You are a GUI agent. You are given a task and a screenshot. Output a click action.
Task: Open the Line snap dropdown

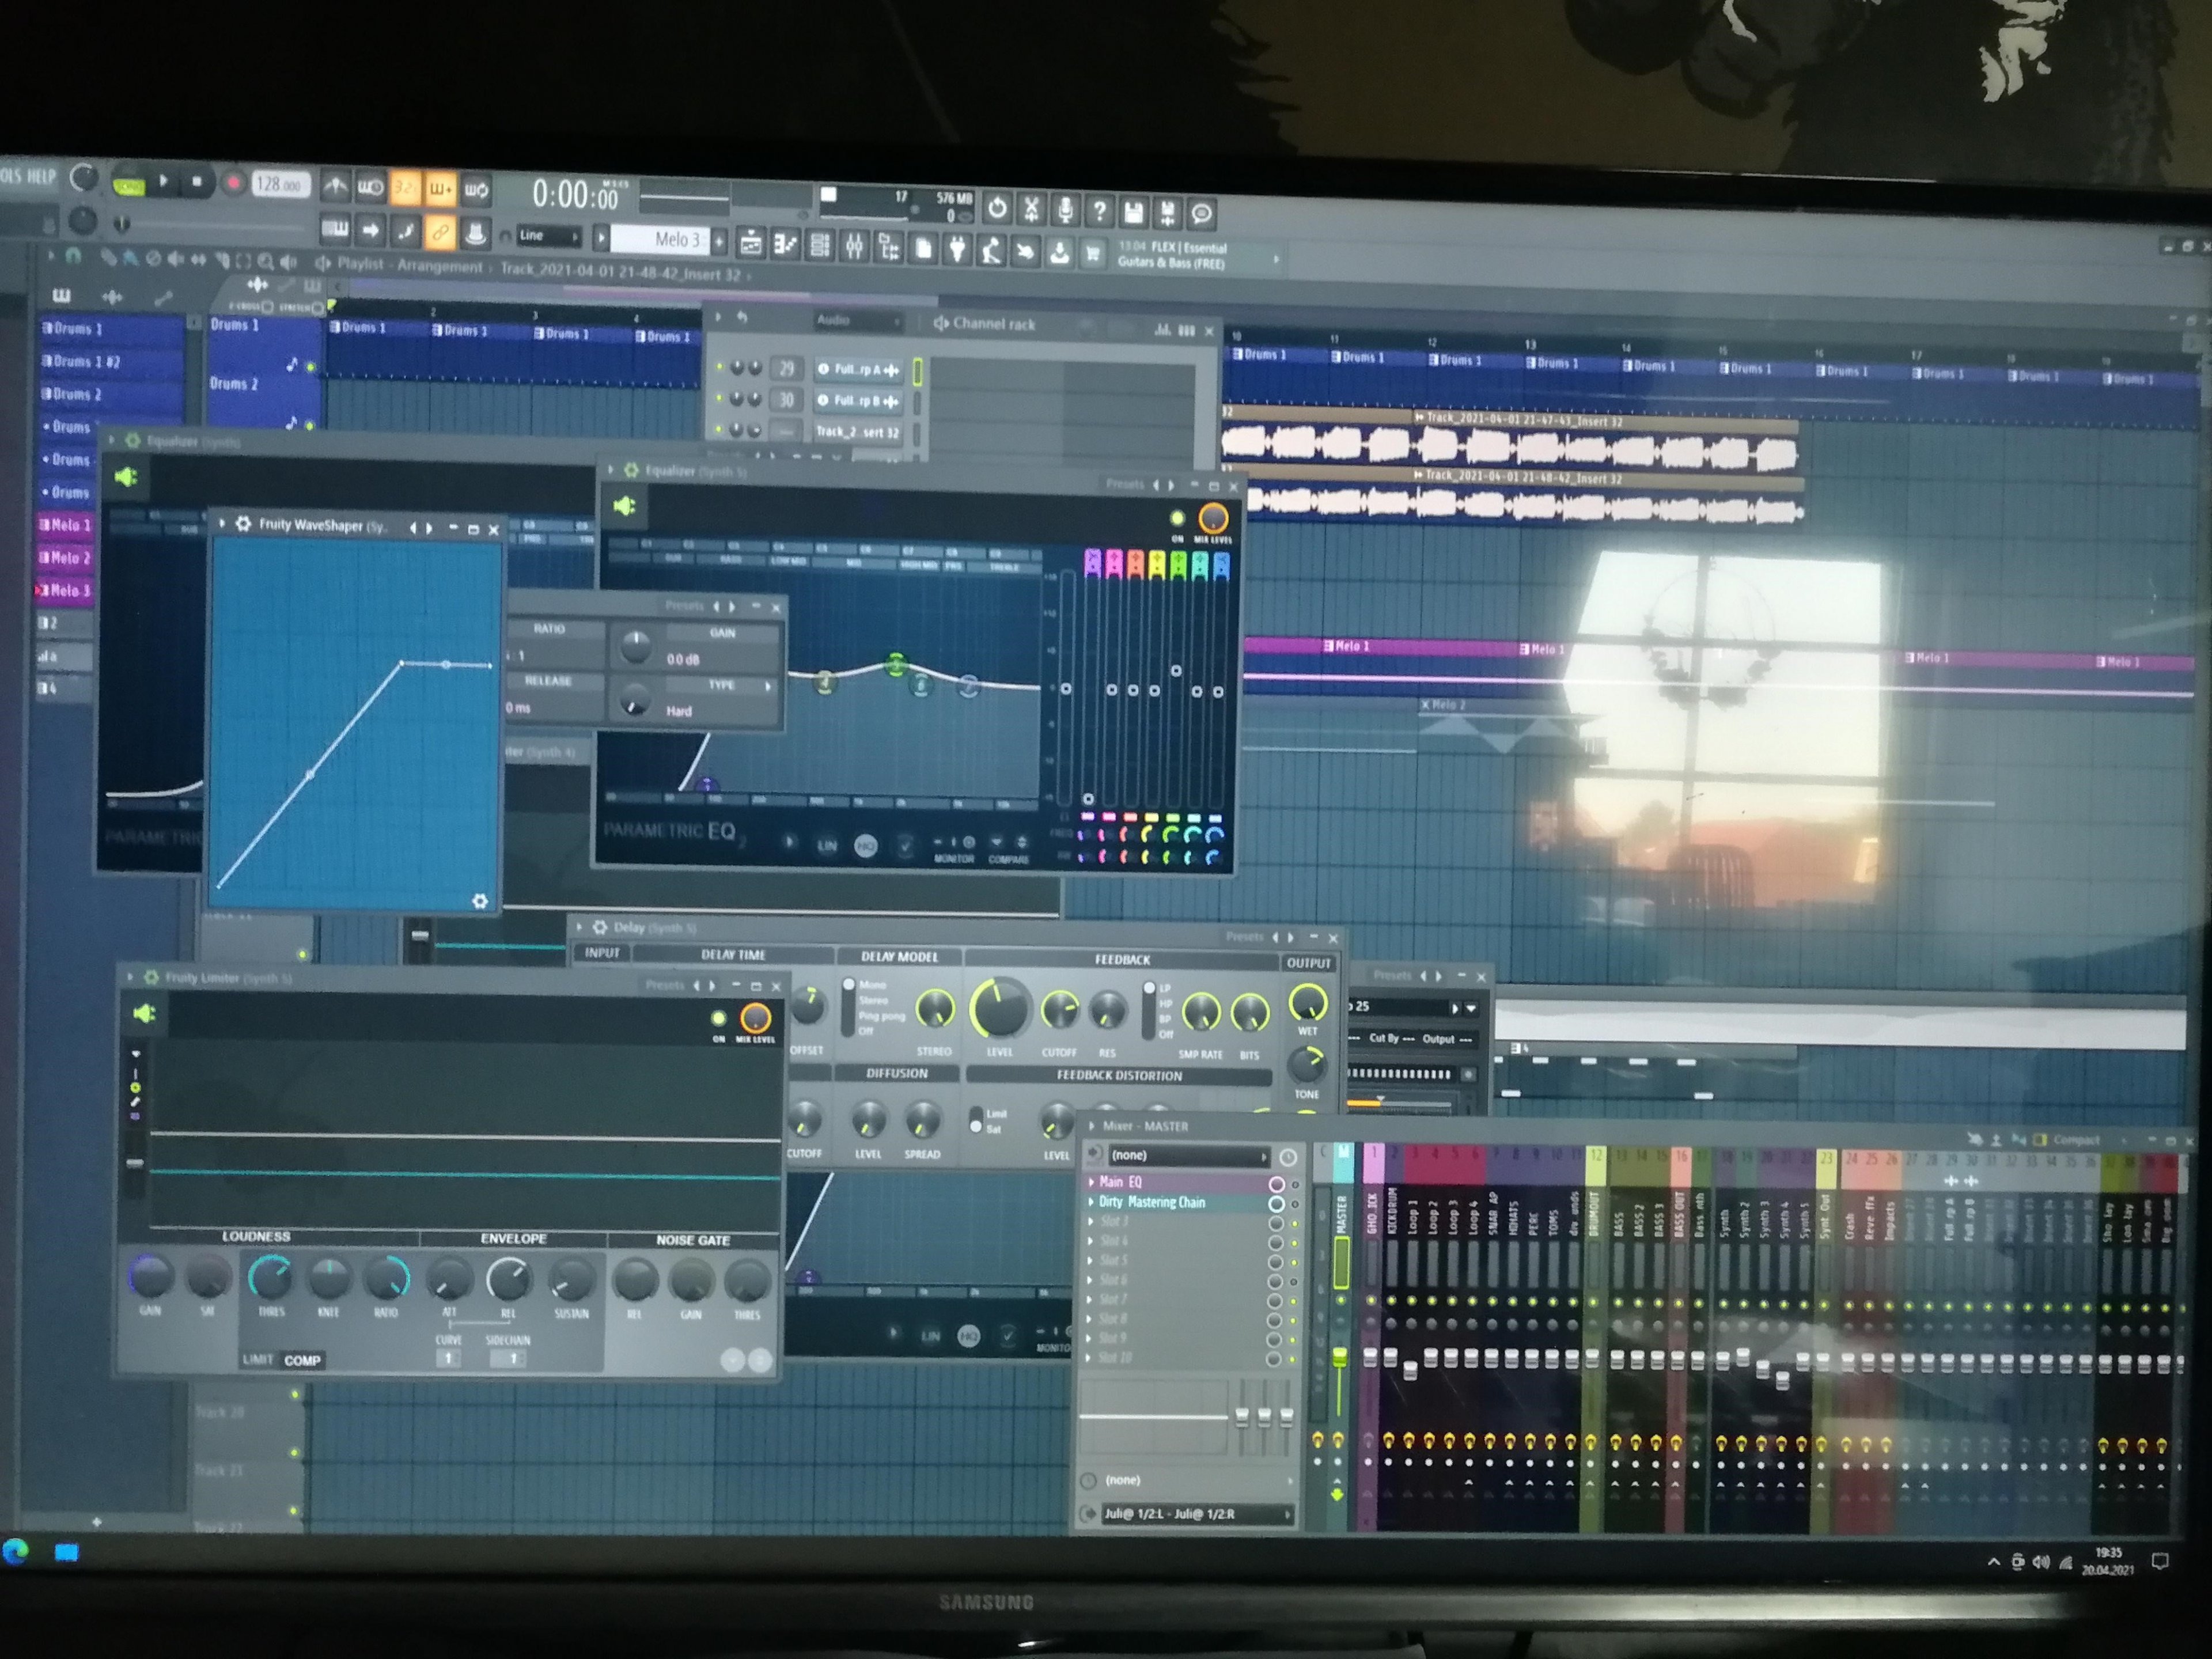pyautogui.click(x=548, y=236)
